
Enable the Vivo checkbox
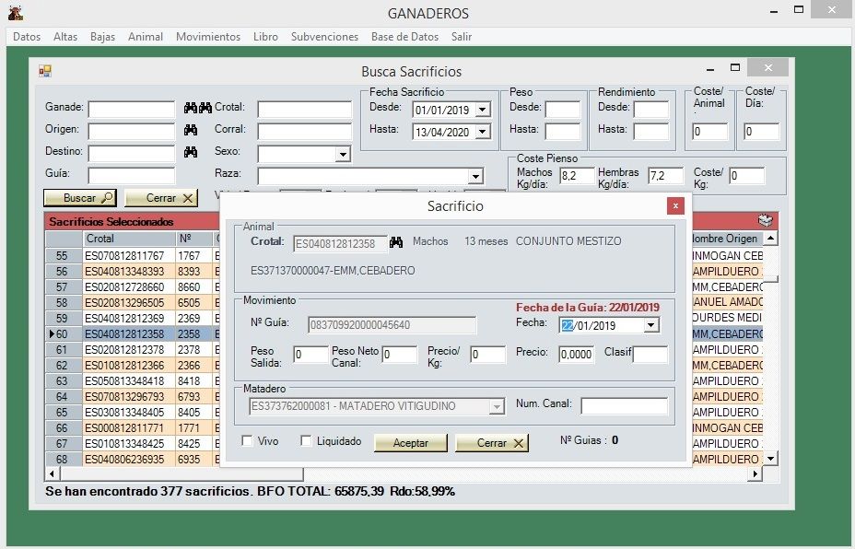pyautogui.click(x=247, y=441)
